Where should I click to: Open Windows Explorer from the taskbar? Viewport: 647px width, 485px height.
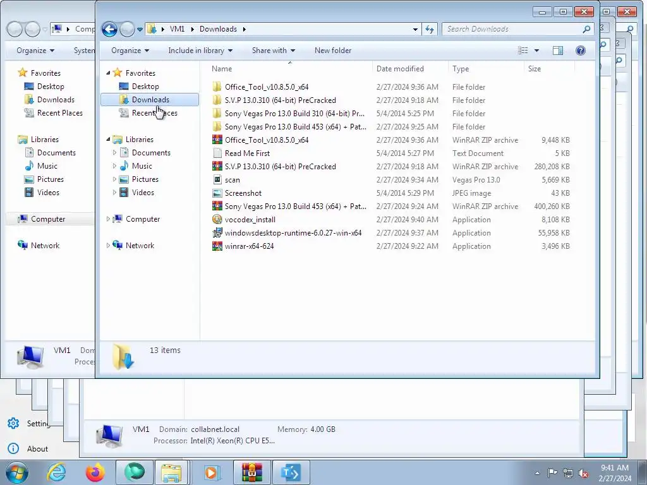(x=172, y=472)
